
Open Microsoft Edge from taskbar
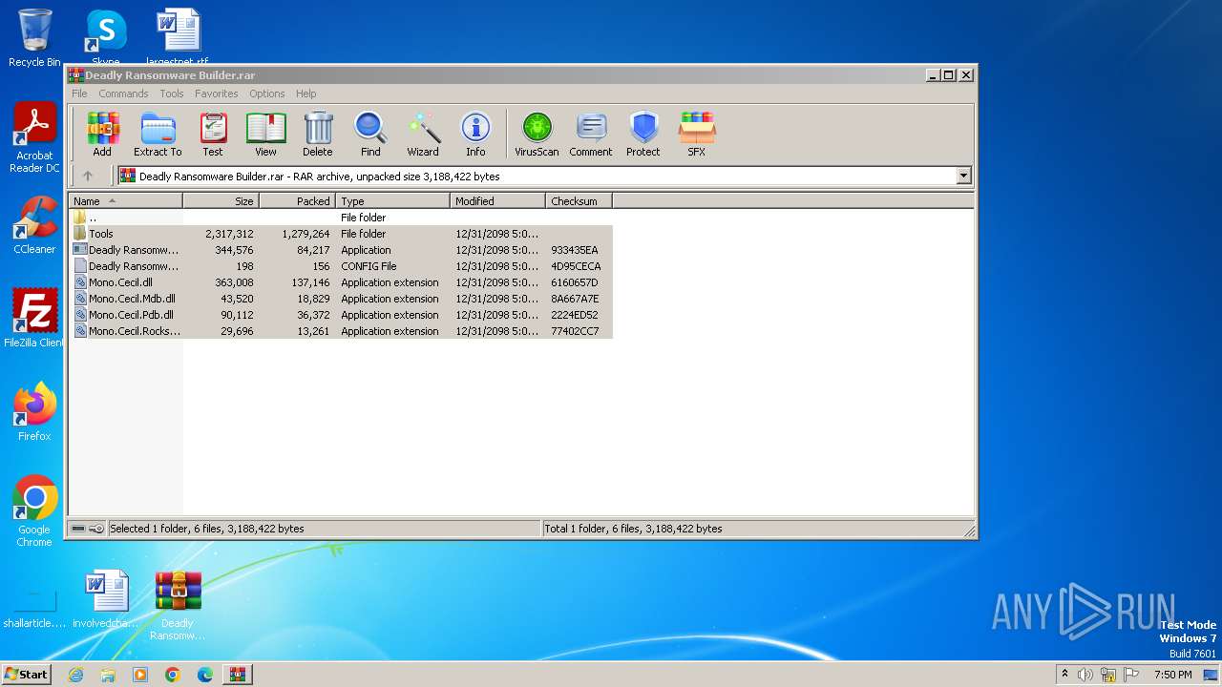[x=205, y=675]
